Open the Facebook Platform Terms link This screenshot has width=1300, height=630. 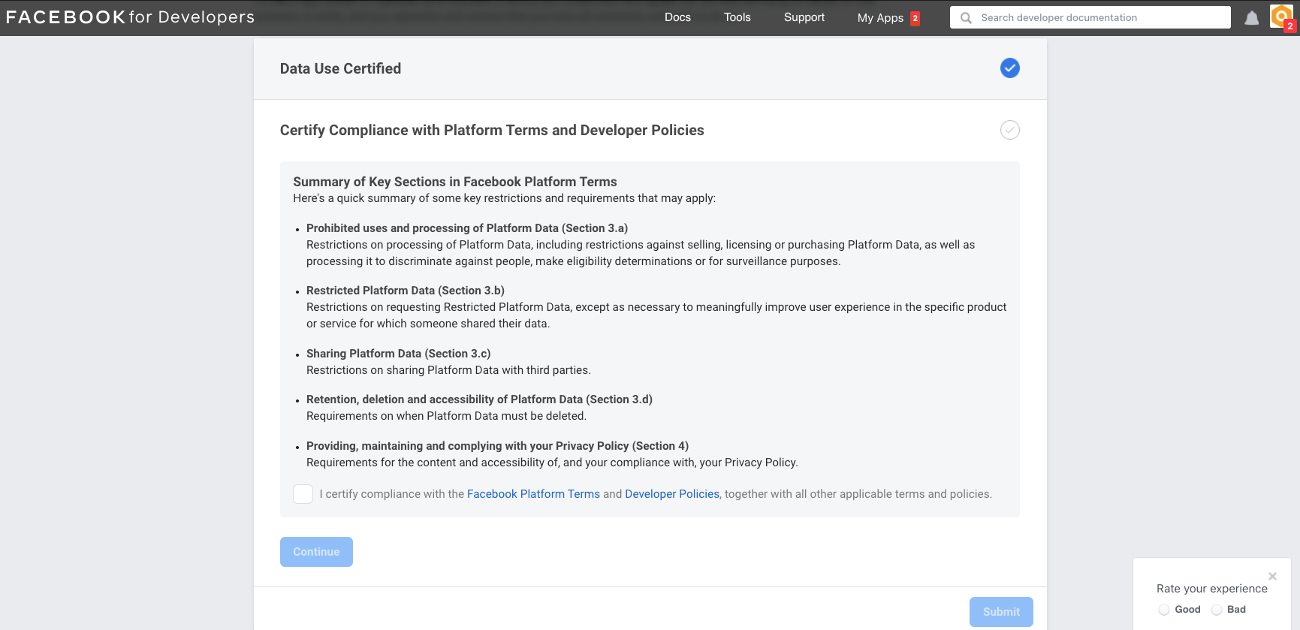tap(533, 494)
